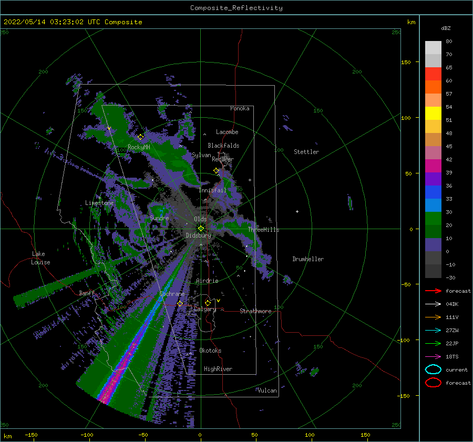
Task: Click the yellow diamond marker below RedDeer
Action: click(x=217, y=170)
